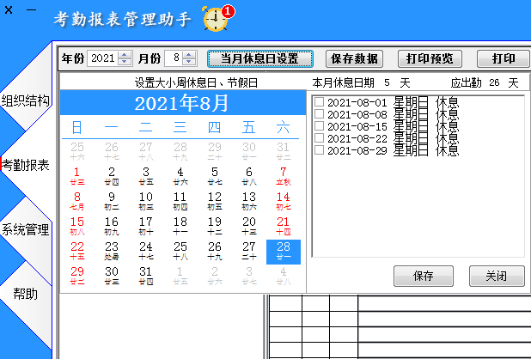The width and height of the screenshot is (531, 359).
Task: Select August 18 on the calendar
Action: (x=180, y=227)
